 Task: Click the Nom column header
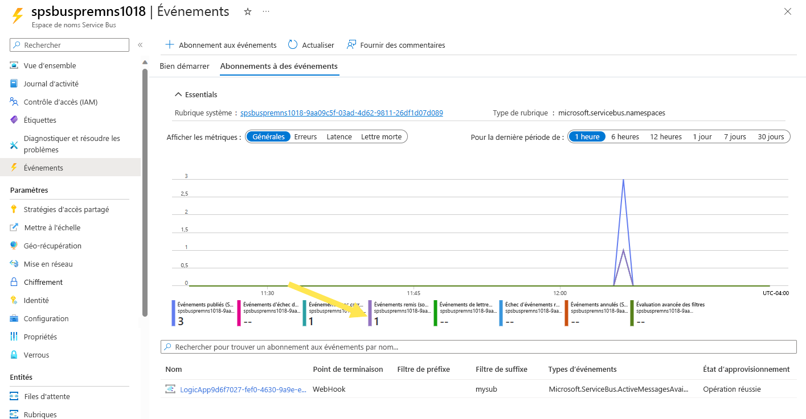click(x=174, y=369)
